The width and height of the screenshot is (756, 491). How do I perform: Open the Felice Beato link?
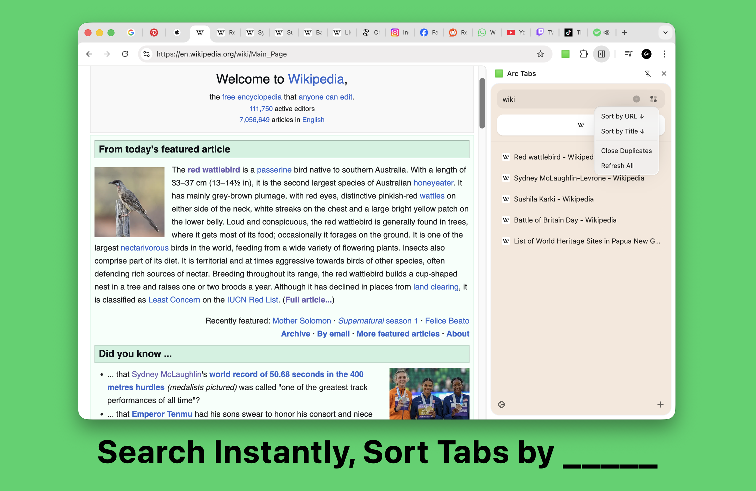point(447,321)
